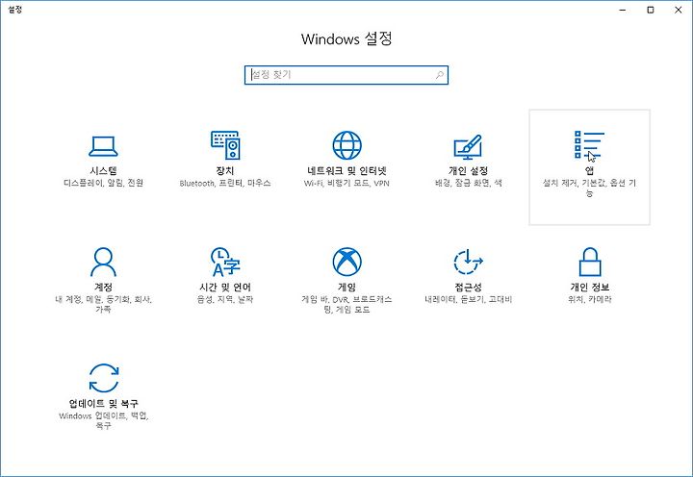Viewport: 693px width, 477px height.
Task: Maximize the 설정 window
Action: click(x=651, y=10)
